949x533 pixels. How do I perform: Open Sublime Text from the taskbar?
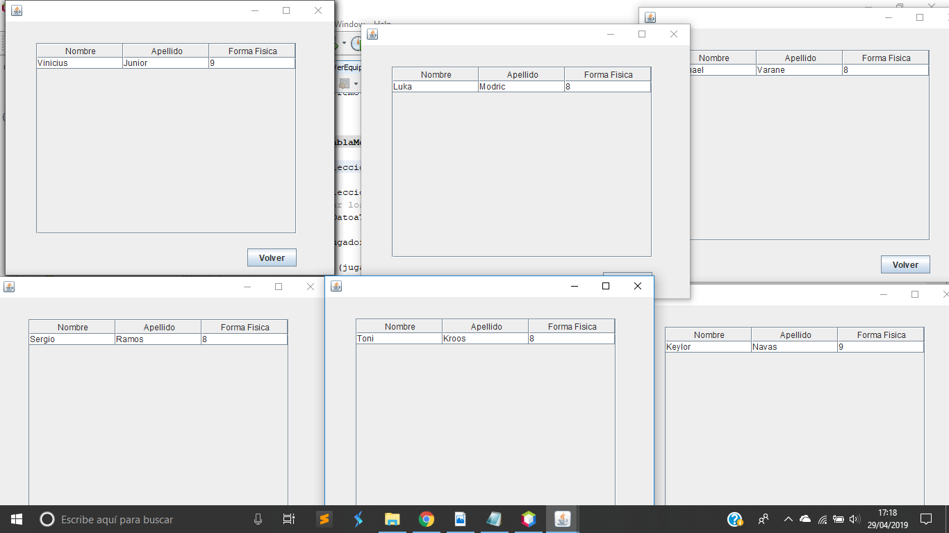point(324,519)
